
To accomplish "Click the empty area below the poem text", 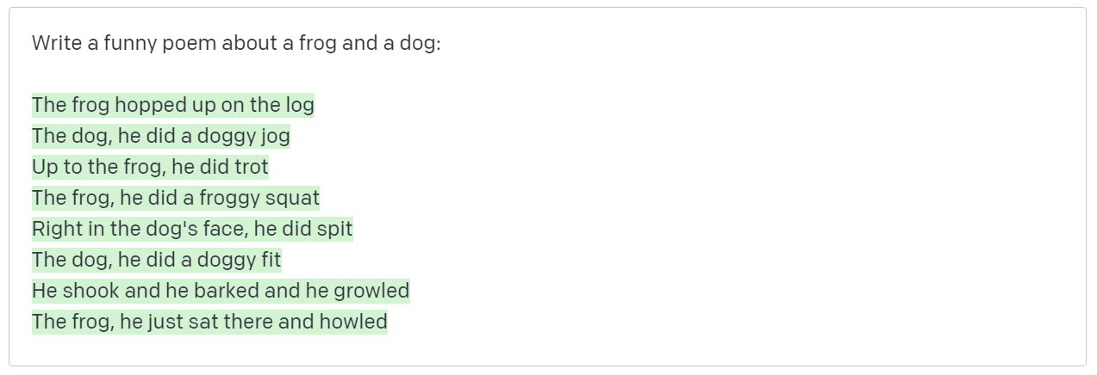I will (547, 351).
